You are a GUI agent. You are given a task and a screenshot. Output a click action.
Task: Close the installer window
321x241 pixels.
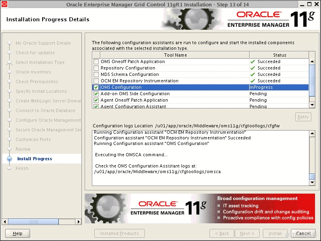coord(316,4)
